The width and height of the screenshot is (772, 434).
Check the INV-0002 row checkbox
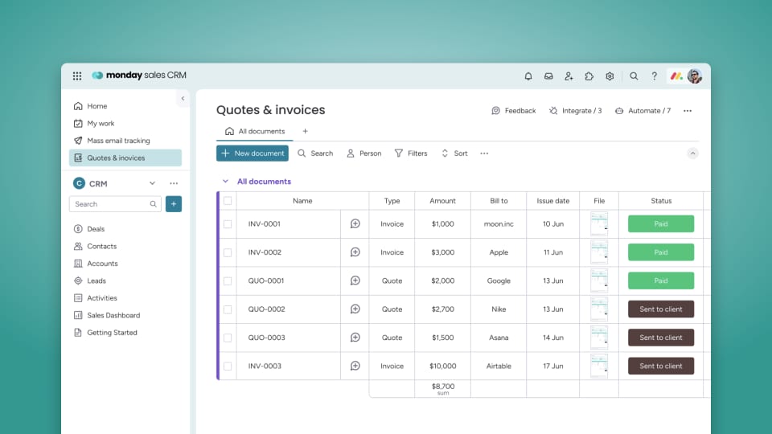228,252
